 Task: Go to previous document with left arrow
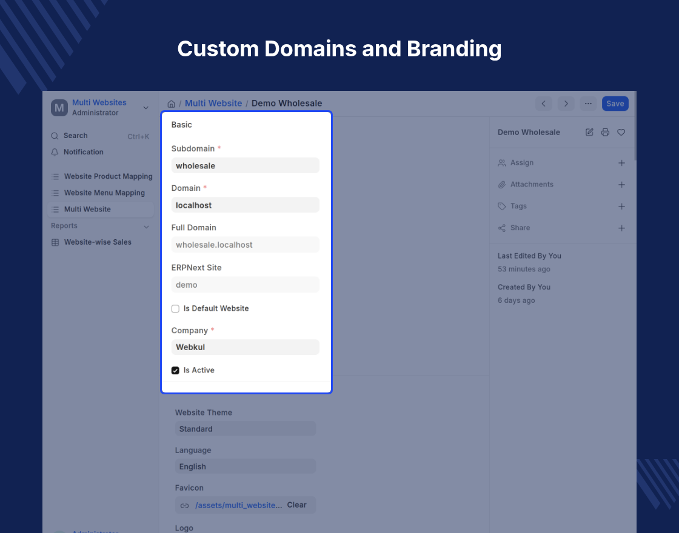(543, 104)
